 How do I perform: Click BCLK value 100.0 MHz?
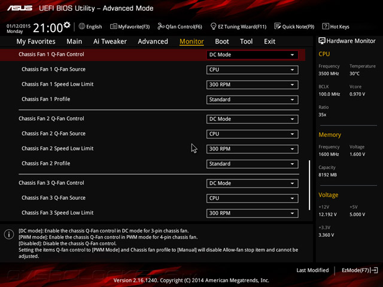point(329,94)
